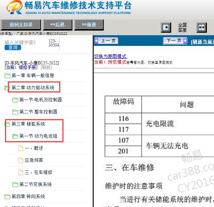
Task: Click the Chang Yi platform logo
Action: (15, 7)
